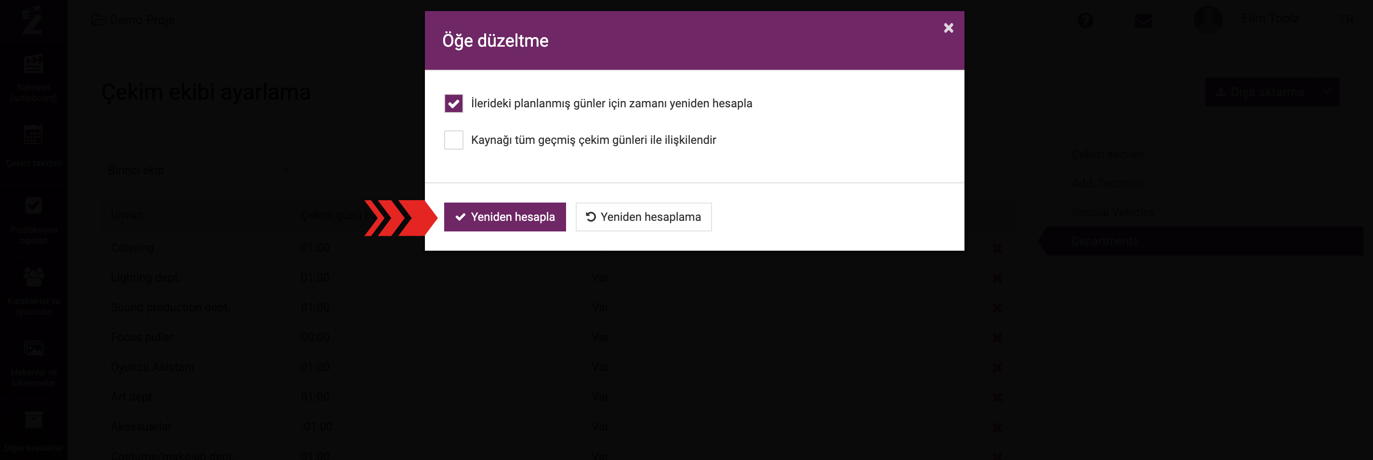Open Karakterler ve oyuncular section
Screen dimensions: 1373x460
click(x=33, y=292)
